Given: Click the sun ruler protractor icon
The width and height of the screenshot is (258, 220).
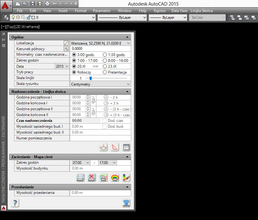Looking at the screenshot, I should tap(103, 147).
